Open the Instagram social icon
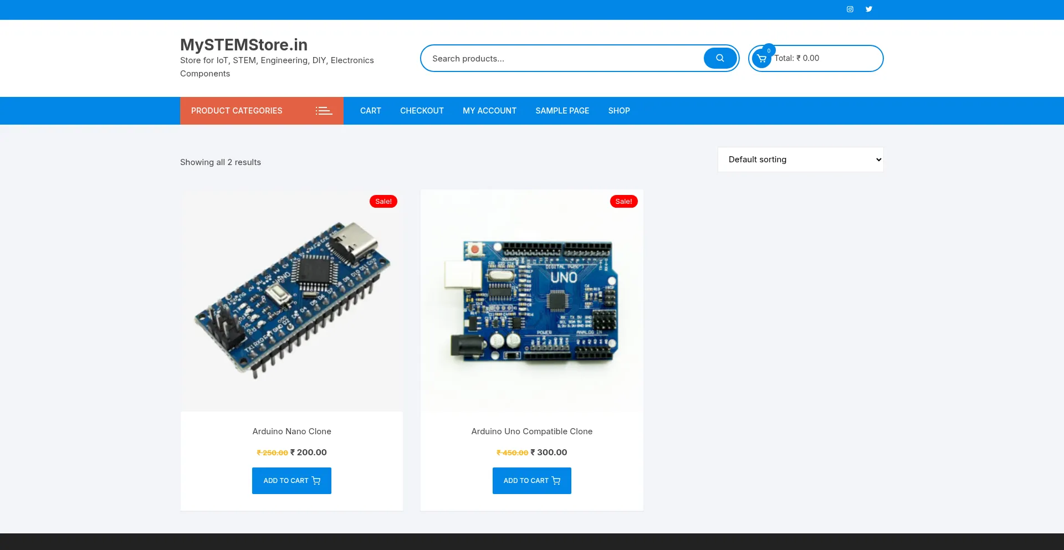Image resolution: width=1064 pixels, height=550 pixels. [x=850, y=9]
